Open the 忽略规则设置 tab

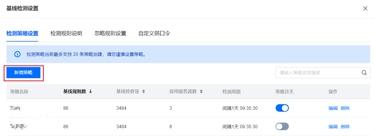[x=110, y=34]
